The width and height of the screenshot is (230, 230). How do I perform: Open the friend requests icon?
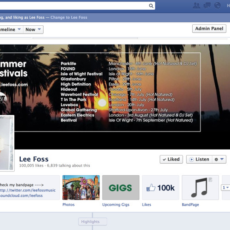point(196,6)
